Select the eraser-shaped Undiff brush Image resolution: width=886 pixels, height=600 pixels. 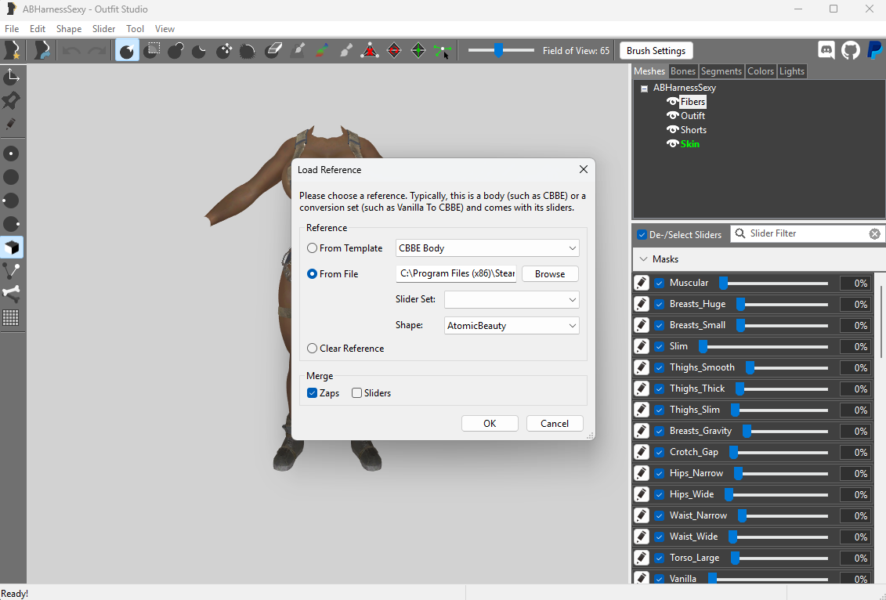[273, 50]
